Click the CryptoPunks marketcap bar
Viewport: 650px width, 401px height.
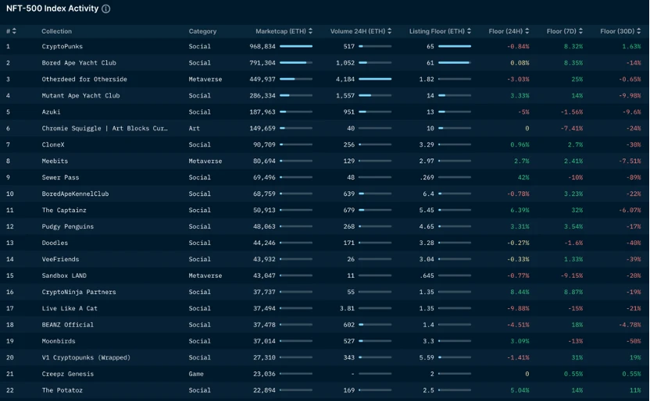coord(296,46)
